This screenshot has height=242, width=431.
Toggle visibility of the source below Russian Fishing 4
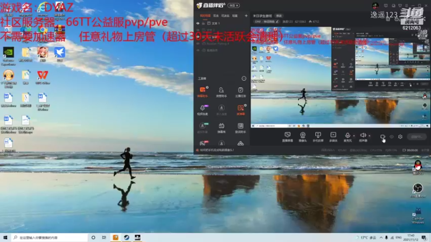tap(198, 50)
